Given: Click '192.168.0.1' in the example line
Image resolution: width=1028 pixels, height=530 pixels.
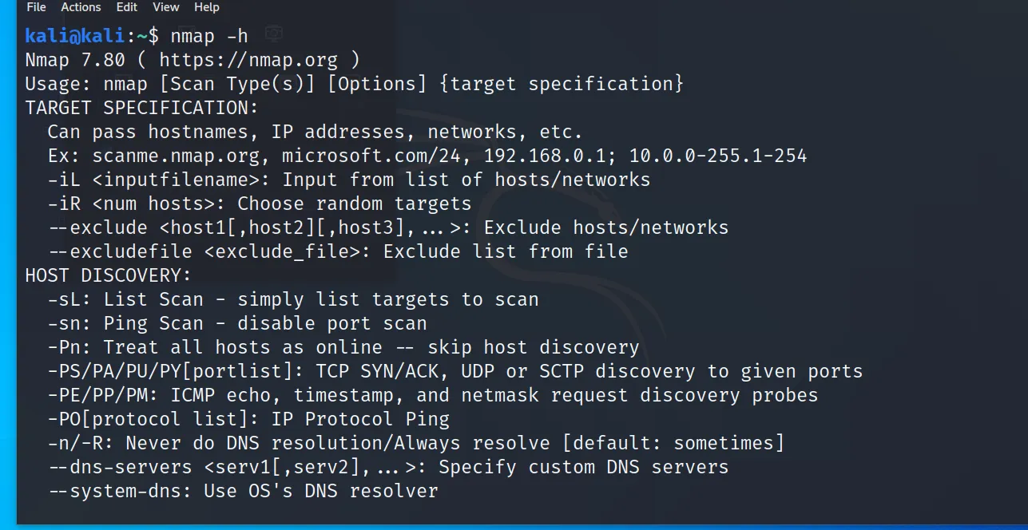Looking at the screenshot, I should point(545,156).
